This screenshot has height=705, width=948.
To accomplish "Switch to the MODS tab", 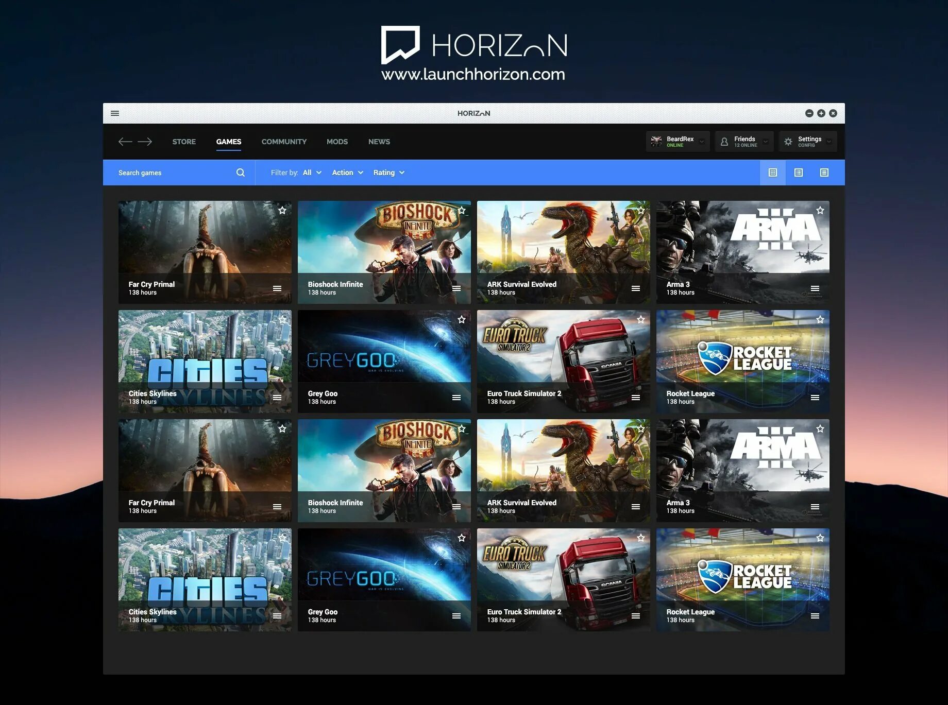I will [337, 142].
